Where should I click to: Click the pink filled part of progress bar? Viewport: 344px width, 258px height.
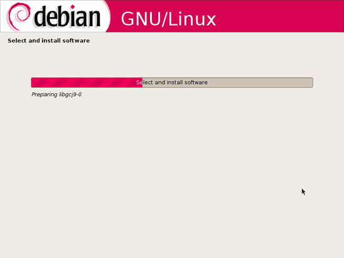point(87,82)
